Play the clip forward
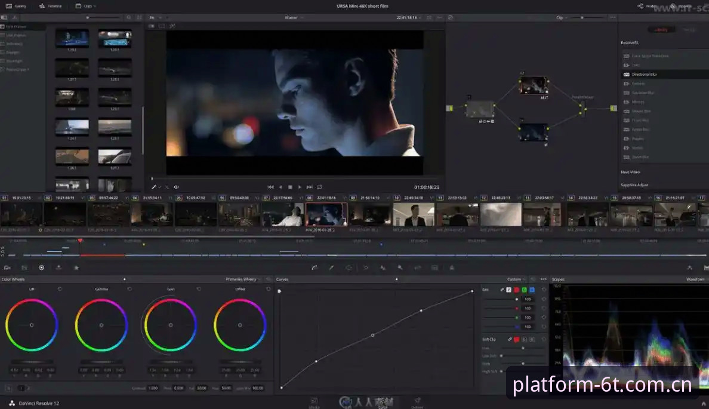 coord(300,187)
